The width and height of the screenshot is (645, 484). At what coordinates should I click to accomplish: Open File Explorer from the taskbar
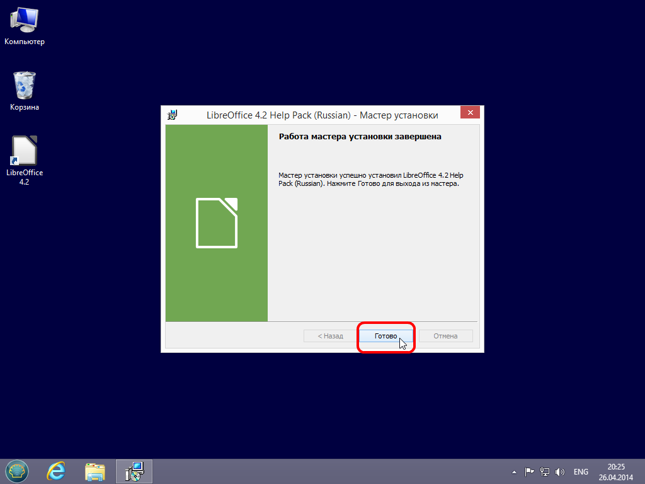point(95,471)
